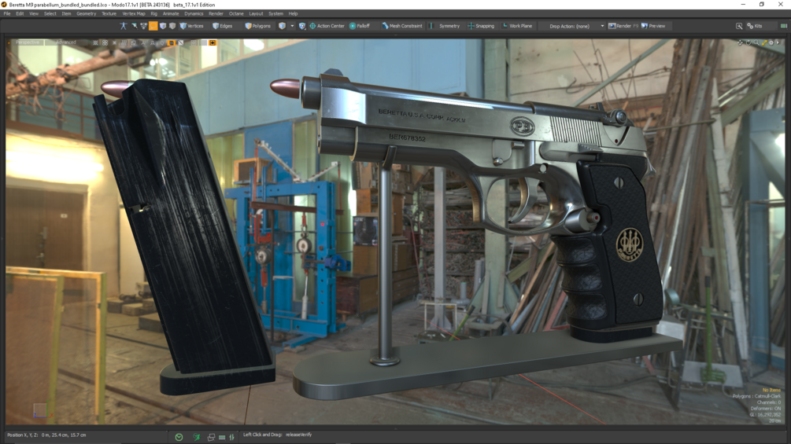Open the File menu
The image size is (791, 444).
click(x=7, y=13)
